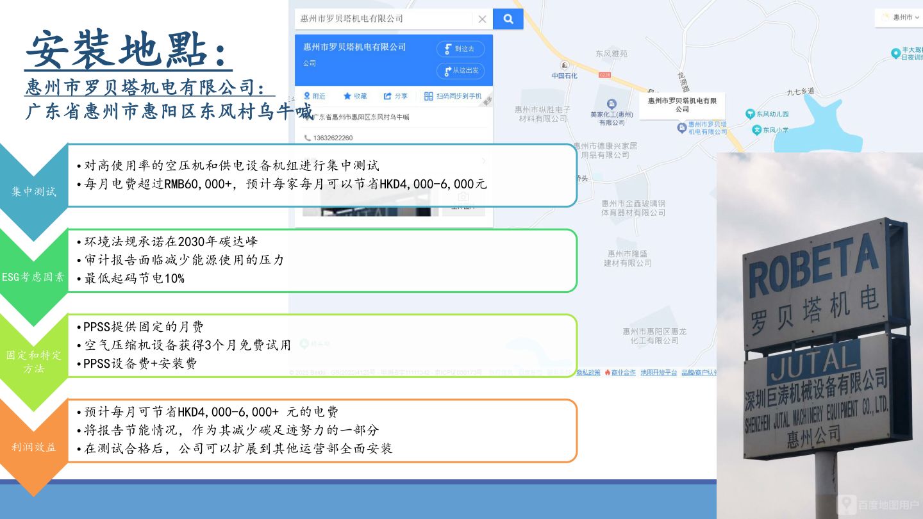Click the 商业合作 link below the map
The width and height of the screenshot is (923, 519).
pyautogui.click(x=623, y=372)
